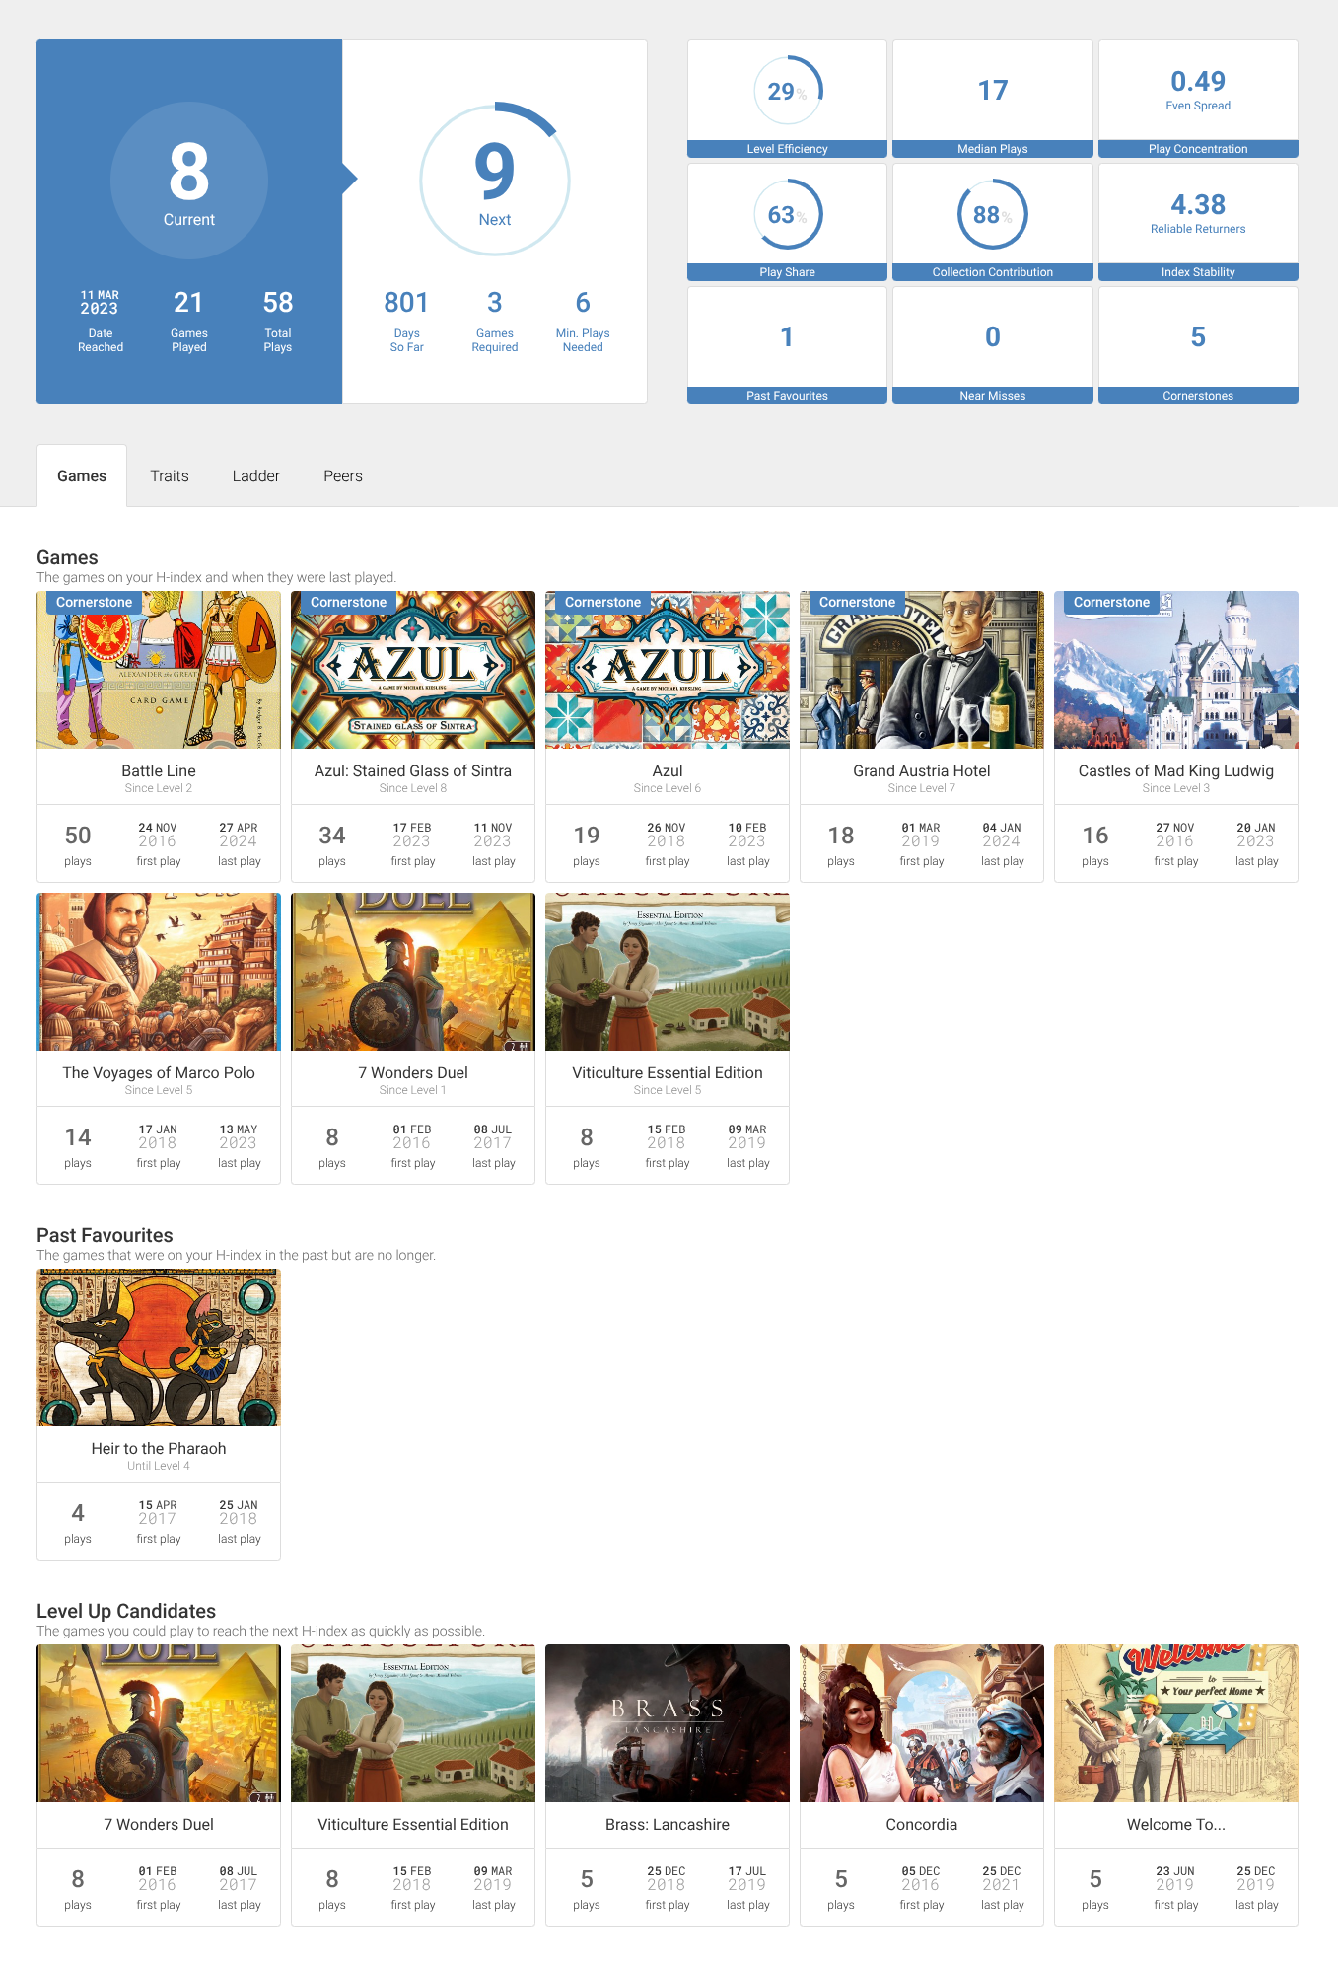Click the Next level 9 progress ring
The height and width of the screenshot is (1966, 1338).
tap(495, 180)
